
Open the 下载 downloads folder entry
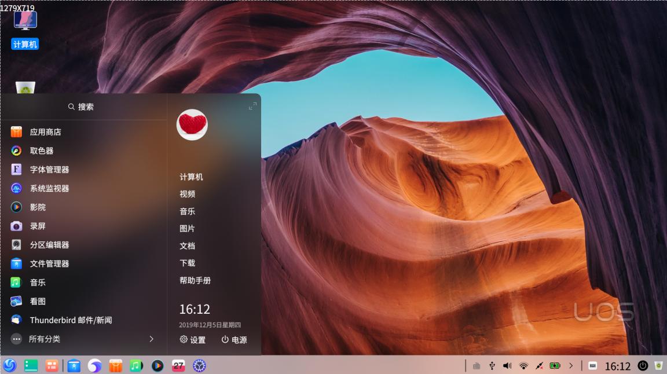pyautogui.click(x=188, y=263)
